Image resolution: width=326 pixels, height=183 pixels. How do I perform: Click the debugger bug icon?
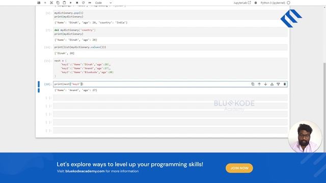(x=256, y=3)
